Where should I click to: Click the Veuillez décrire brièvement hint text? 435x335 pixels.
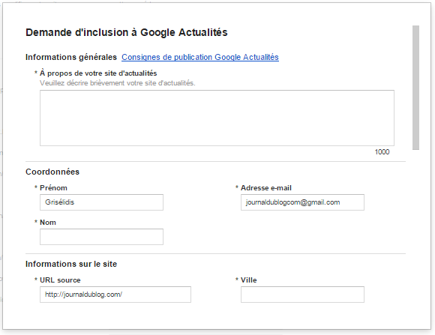tap(117, 83)
